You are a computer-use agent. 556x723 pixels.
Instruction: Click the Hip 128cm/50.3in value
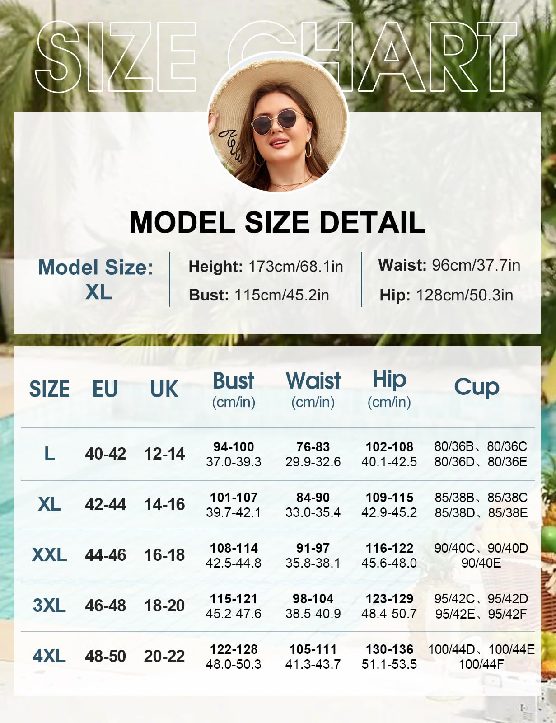click(446, 295)
